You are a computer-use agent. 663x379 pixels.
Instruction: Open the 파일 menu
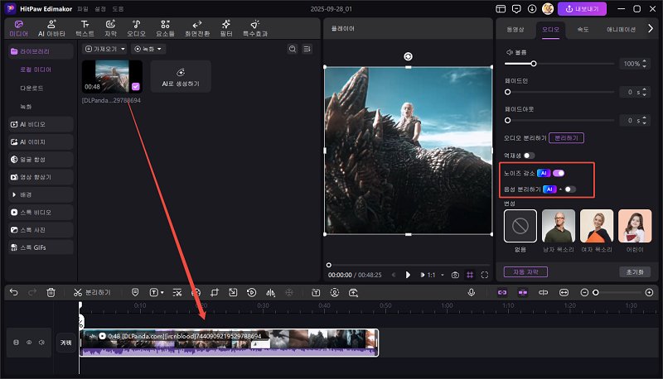(83, 9)
